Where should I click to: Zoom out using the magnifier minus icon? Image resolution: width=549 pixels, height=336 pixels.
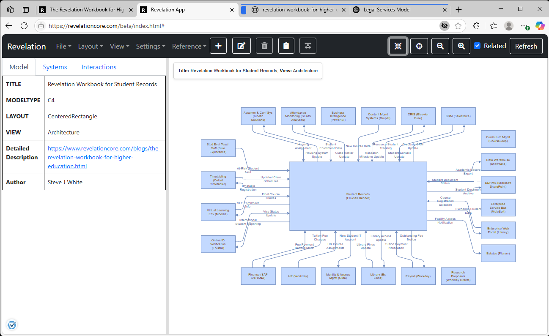point(440,46)
